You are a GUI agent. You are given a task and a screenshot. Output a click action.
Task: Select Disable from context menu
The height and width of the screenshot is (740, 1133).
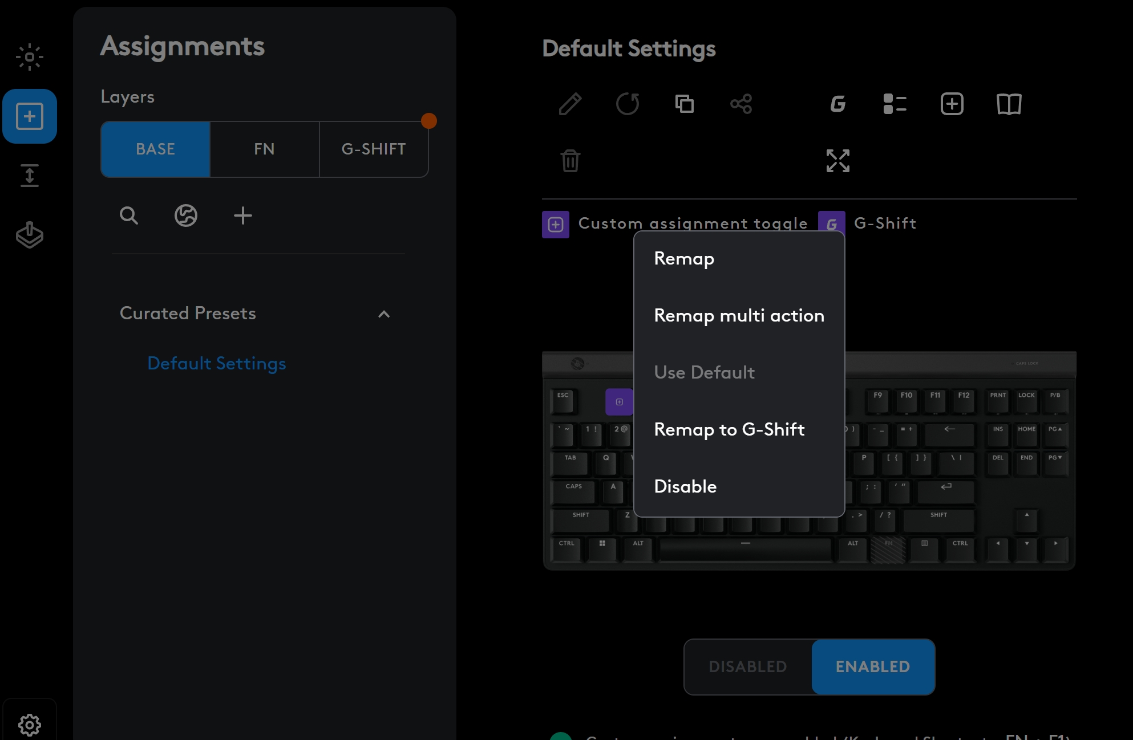coord(685,486)
